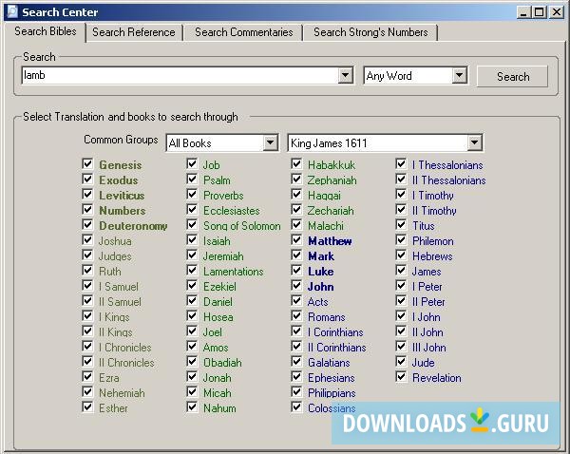Toggle the Luke checkbox
Viewport: 570px width, 454px height.
pyautogui.click(x=296, y=271)
